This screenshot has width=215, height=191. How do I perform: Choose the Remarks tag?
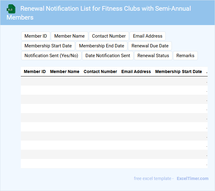(185, 56)
